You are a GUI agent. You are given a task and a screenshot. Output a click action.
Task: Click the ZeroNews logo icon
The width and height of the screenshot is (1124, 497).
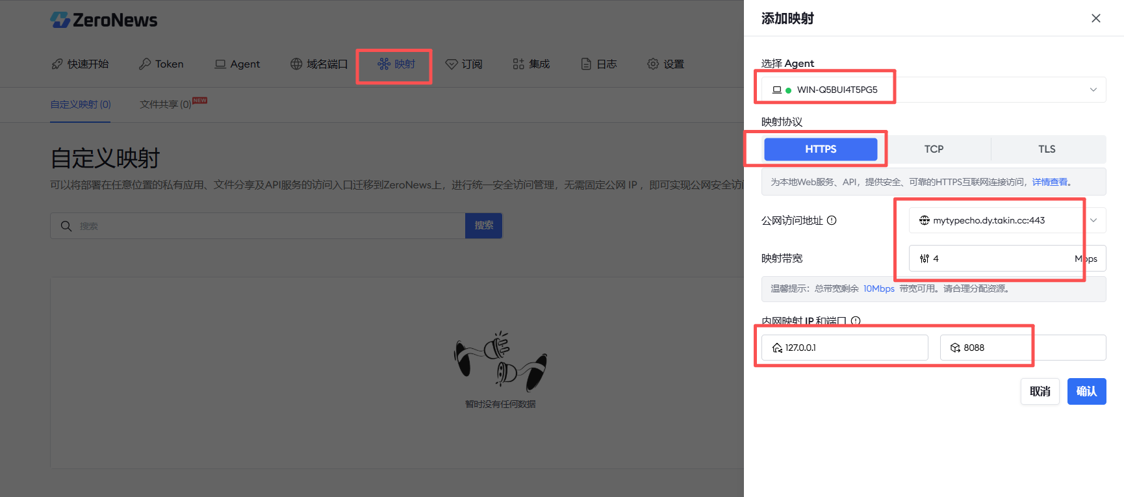point(60,20)
